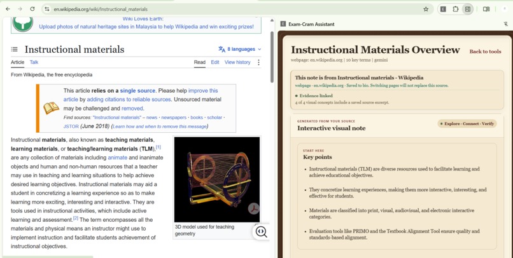513x258 pixels.
Task: Open the 'animate' wiki link
Action: tap(118, 158)
